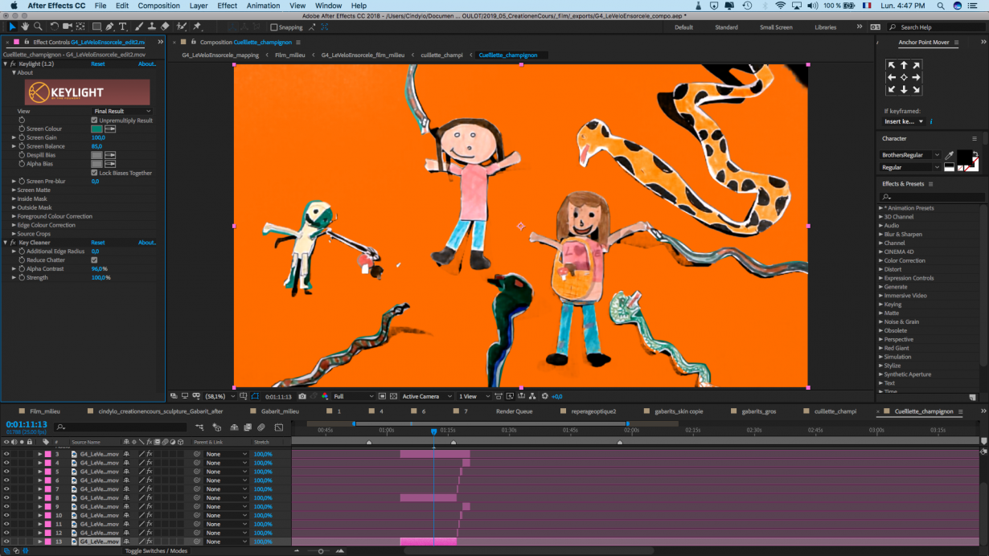Toggle Lock Biases Together checkbox
This screenshot has width=989, height=556.
(x=94, y=173)
